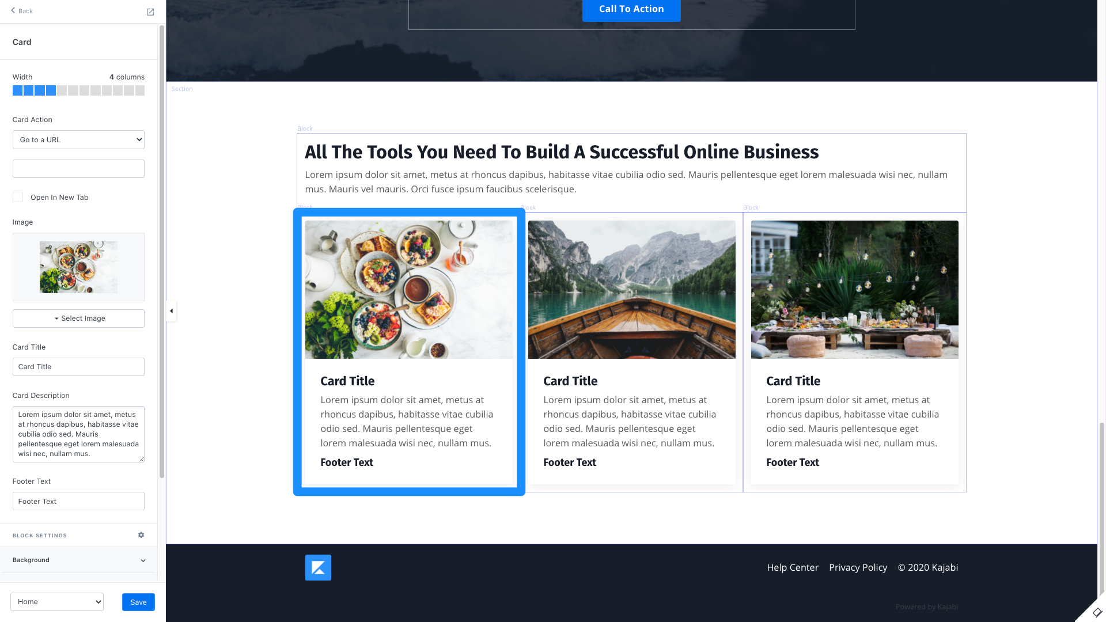Expand the Background section chevron
This screenshot has height=622, width=1106.
pos(143,560)
